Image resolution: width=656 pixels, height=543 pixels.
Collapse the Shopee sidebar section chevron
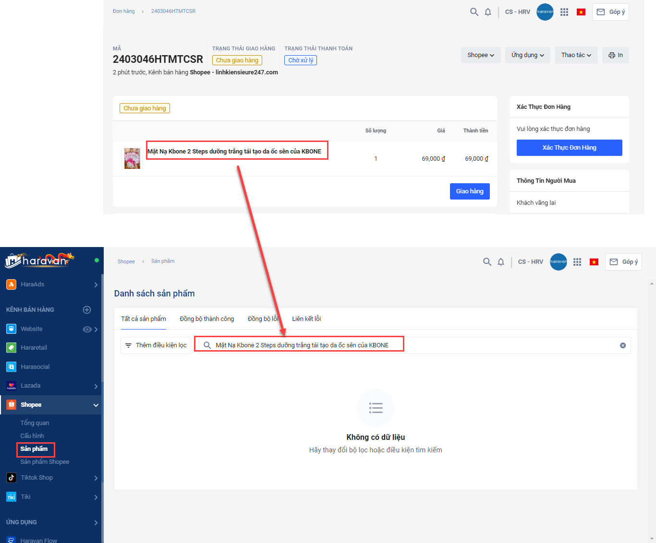(96, 405)
